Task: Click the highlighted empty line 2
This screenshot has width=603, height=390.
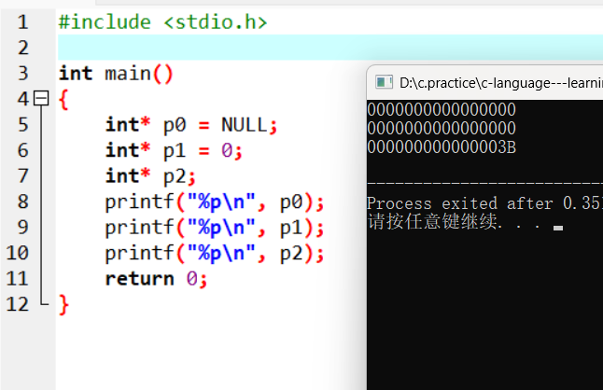Action: (330, 48)
